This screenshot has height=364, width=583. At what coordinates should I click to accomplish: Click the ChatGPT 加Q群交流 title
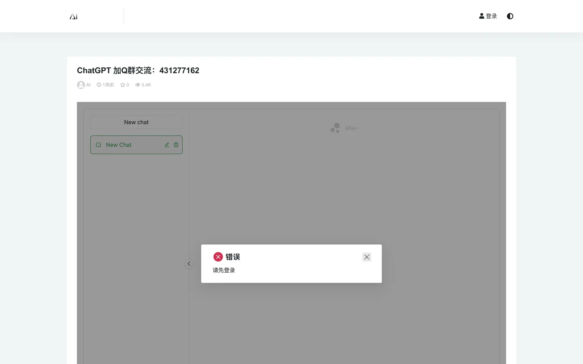pos(138,70)
